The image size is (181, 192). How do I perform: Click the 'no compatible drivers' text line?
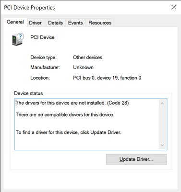pyautogui.click(x=65, y=115)
